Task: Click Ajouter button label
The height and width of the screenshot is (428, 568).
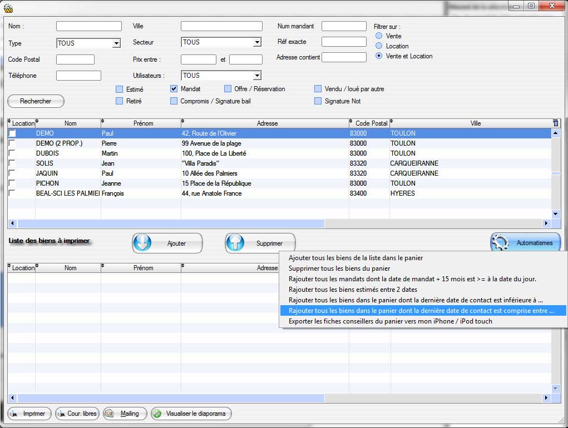Action: click(x=176, y=243)
